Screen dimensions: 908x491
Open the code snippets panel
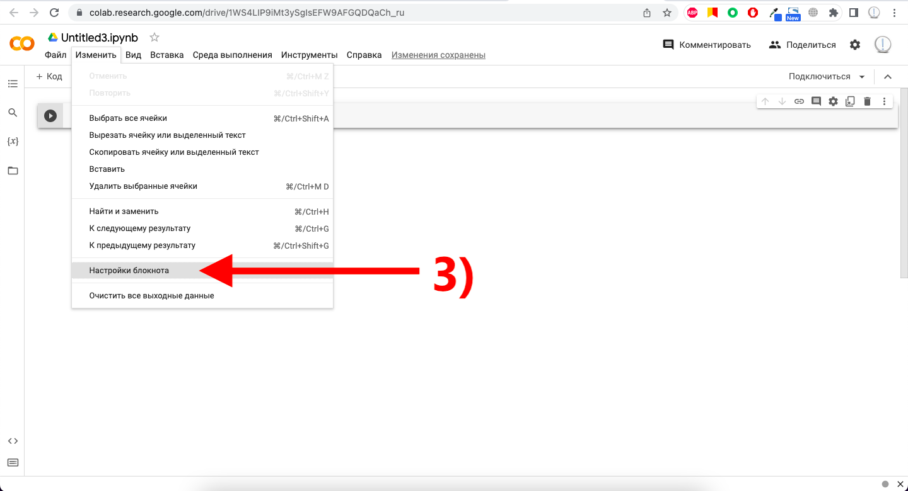pos(13,441)
